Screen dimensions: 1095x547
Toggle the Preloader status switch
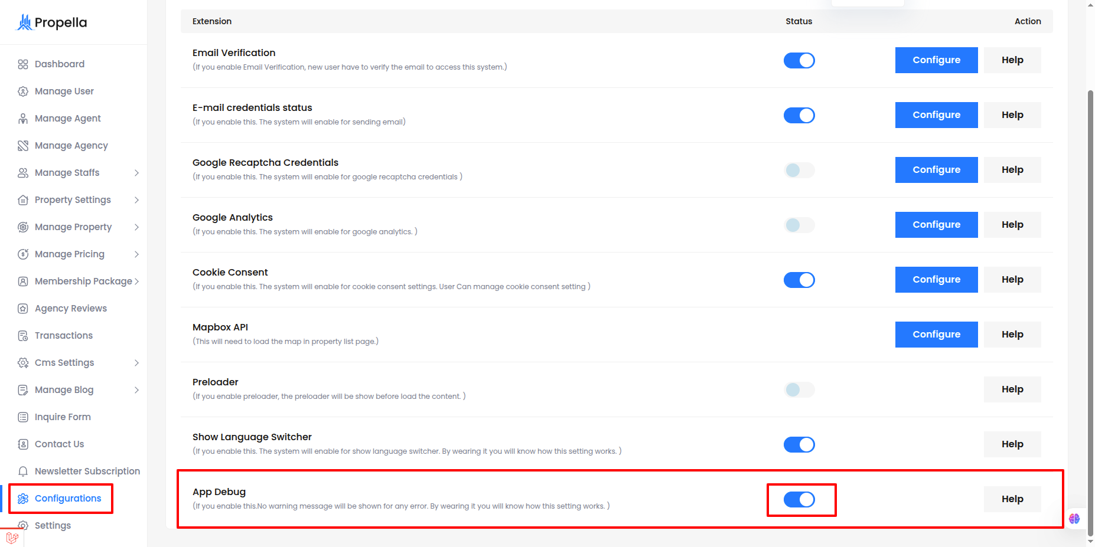click(799, 389)
